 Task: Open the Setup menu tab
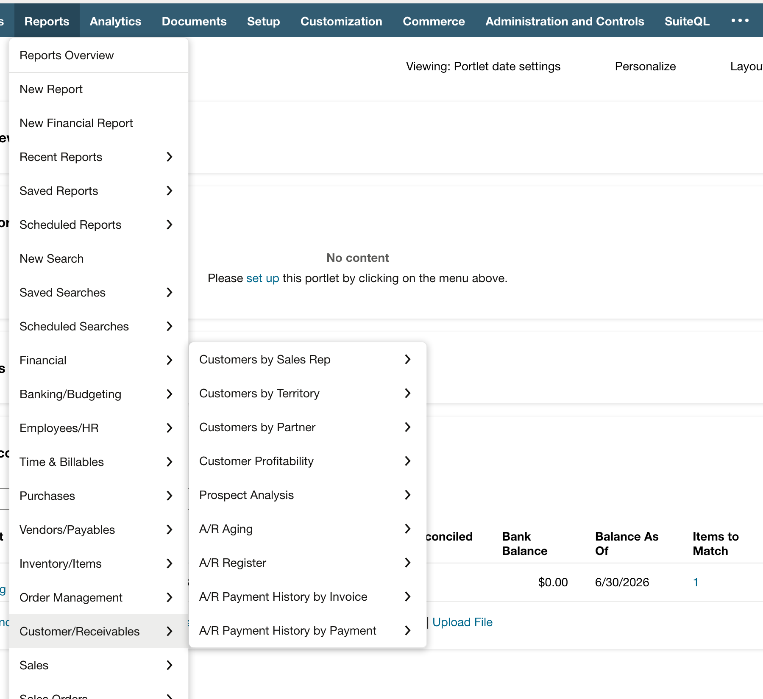(x=263, y=21)
